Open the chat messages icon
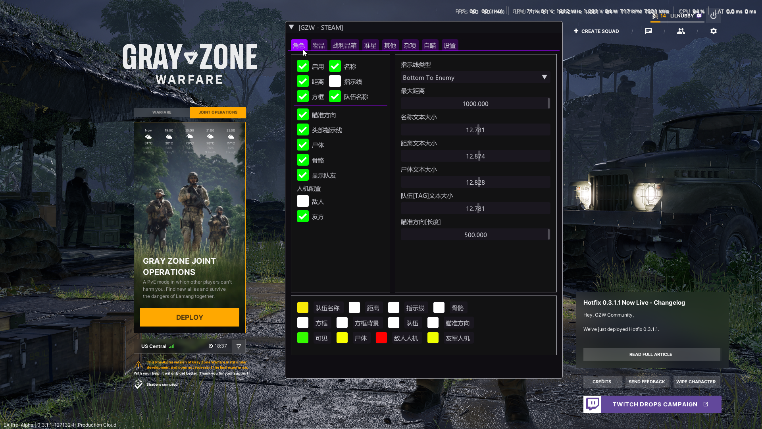Image resolution: width=762 pixels, height=429 pixels. 648,31
